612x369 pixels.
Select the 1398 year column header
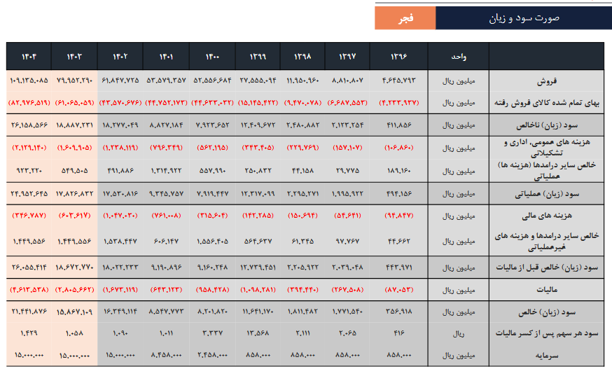pos(302,56)
